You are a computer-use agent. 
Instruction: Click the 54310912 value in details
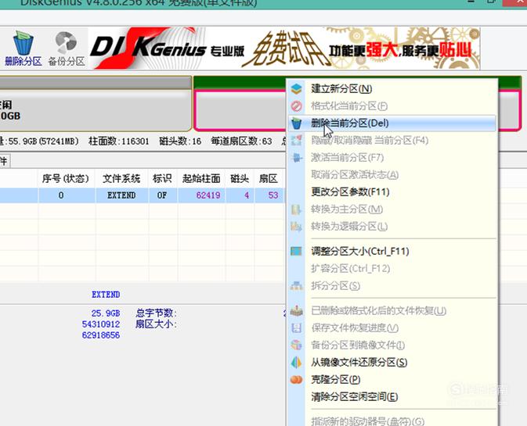[x=101, y=324]
